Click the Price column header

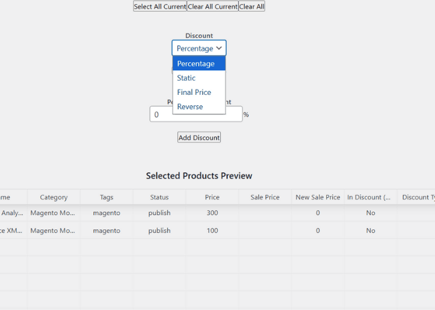[212, 197]
